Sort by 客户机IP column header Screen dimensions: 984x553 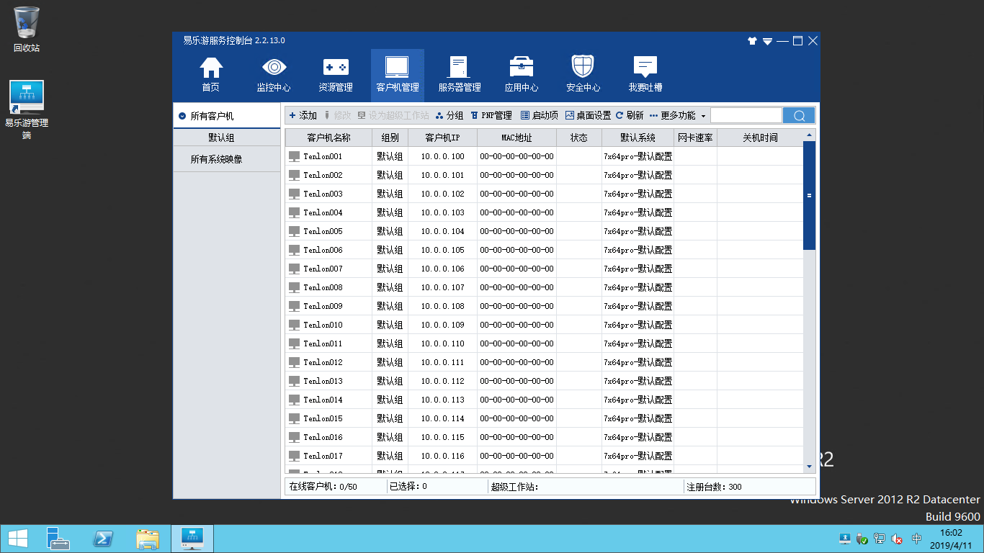(442, 138)
